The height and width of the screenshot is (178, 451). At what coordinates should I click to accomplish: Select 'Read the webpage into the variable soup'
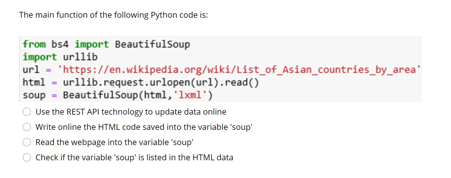click(27, 142)
